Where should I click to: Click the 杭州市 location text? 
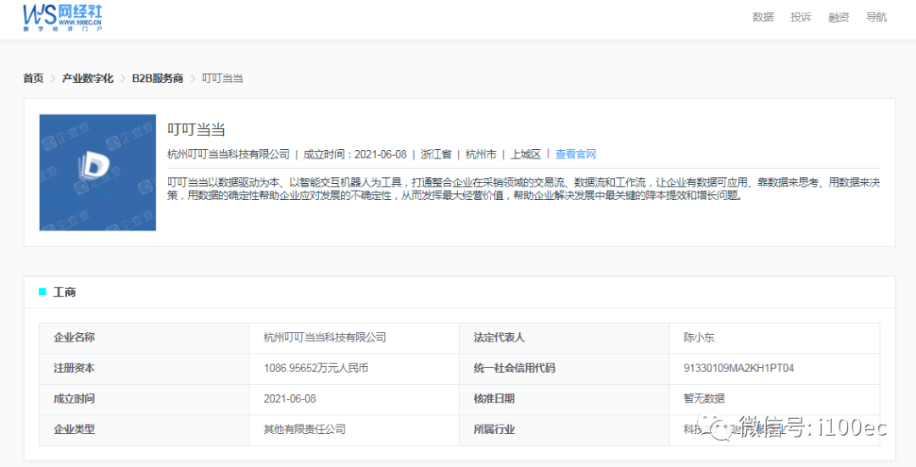click(481, 154)
